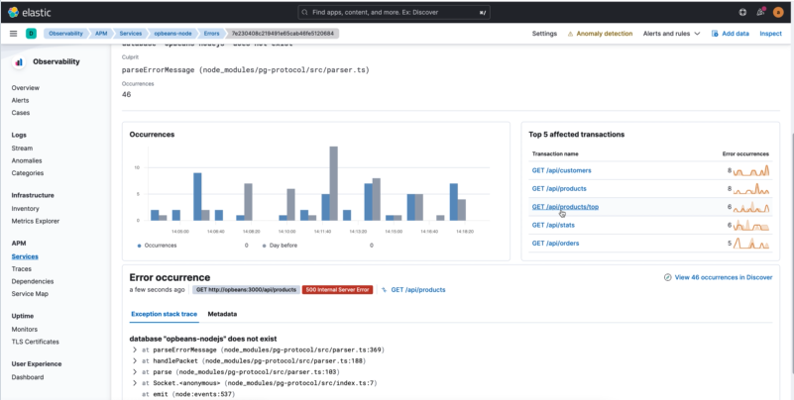Select the Exception stack trace tab
794x400 pixels.
tap(164, 314)
